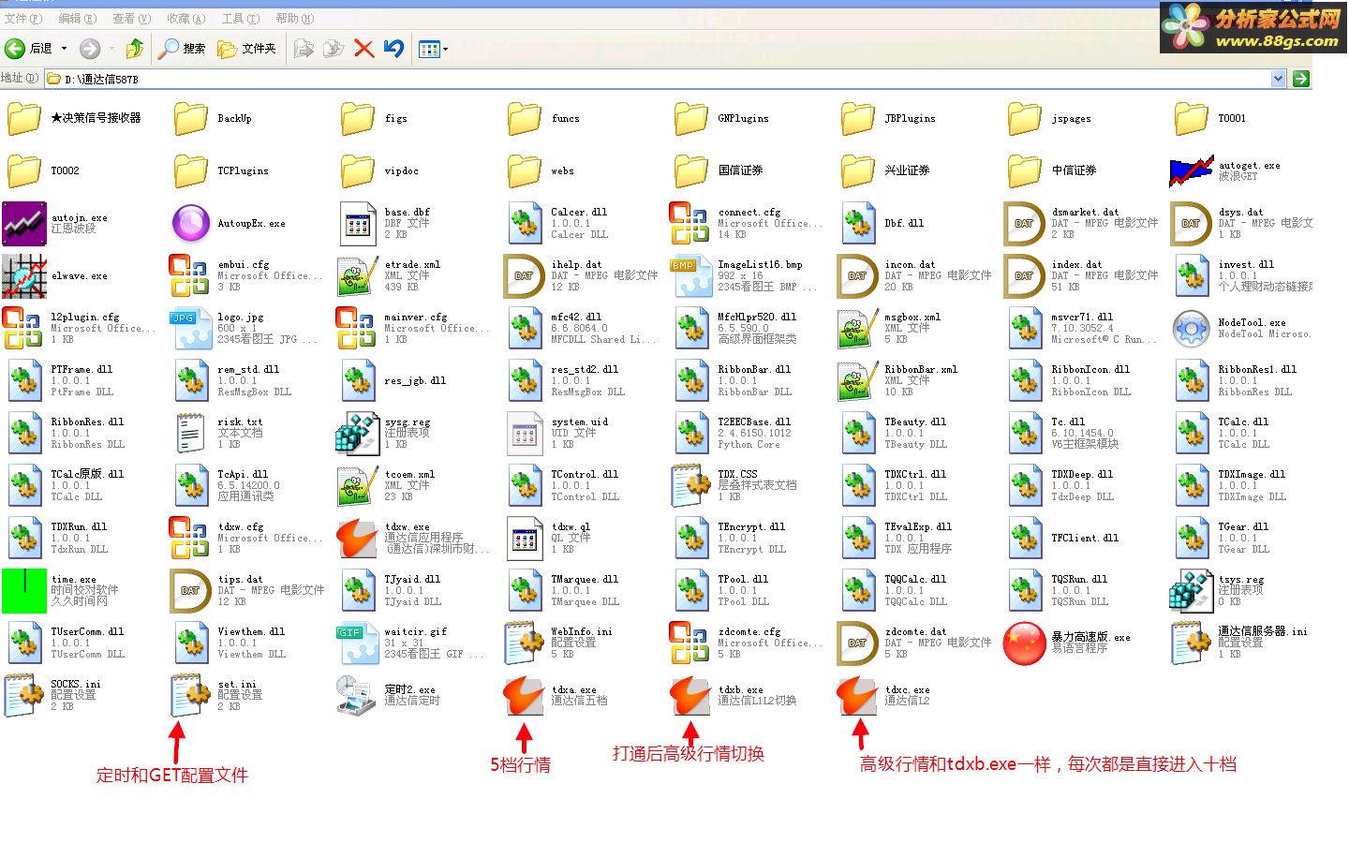Select the tsys.reg registry file icon
The height and width of the screenshot is (843, 1349).
1191,590
